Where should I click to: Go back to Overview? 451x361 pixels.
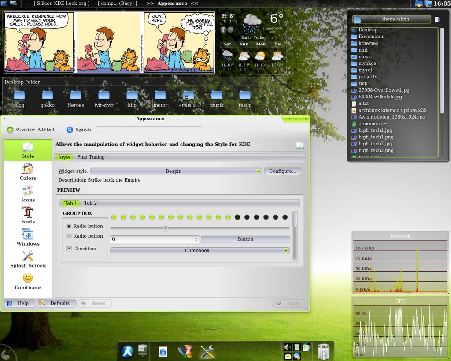[x=31, y=130]
